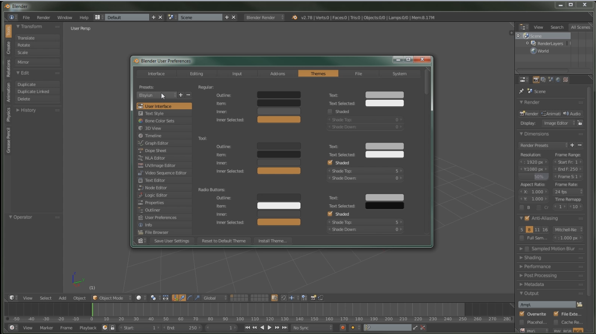Toggle automatic keyframe record button
This screenshot has height=334, width=596.
pos(343,328)
